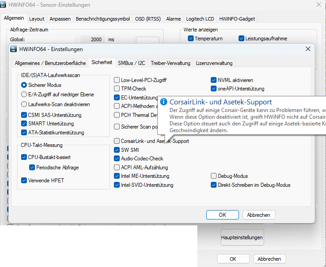326x267 pixels.
Task: Enable TPM-Check checkbox
Action: (117, 89)
